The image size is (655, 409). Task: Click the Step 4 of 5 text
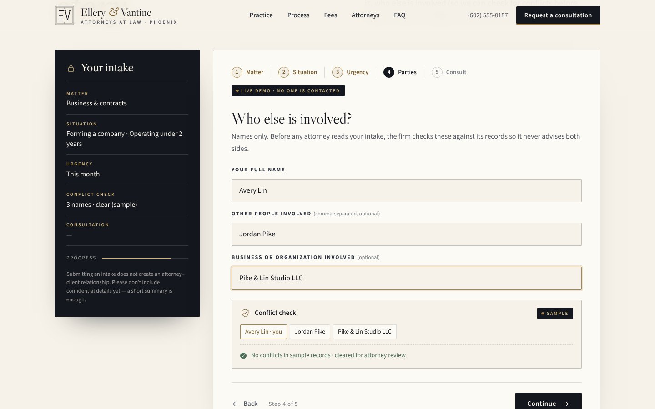coord(283,404)
